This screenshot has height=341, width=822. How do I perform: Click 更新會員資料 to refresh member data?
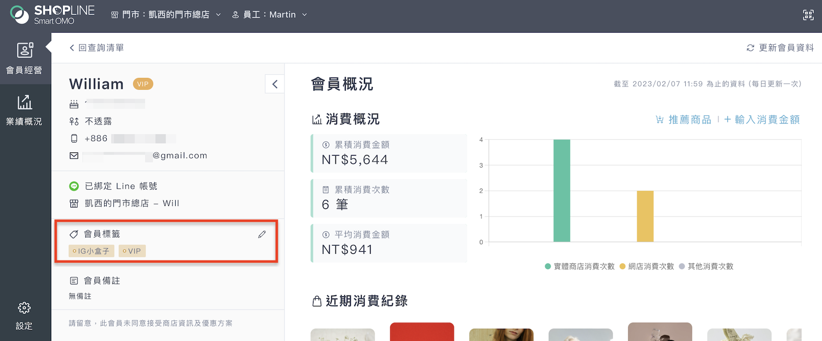pos(780,47)
